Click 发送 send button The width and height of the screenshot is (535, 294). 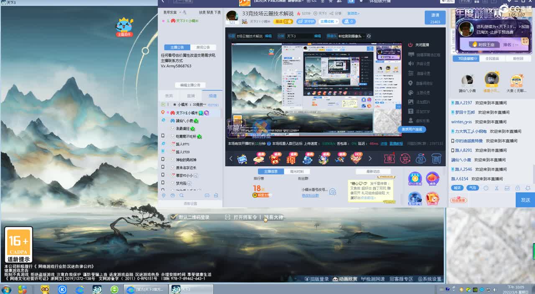pyautogui.click(x=525, y=200)
